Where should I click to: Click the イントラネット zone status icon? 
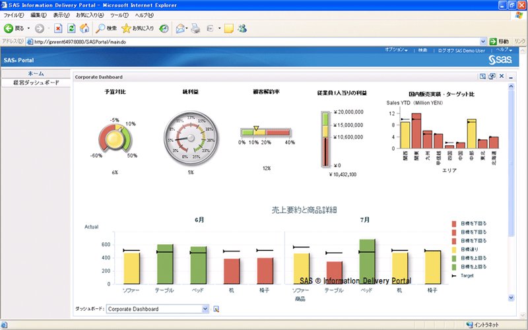pyautogui.click(x=469, y=325)
